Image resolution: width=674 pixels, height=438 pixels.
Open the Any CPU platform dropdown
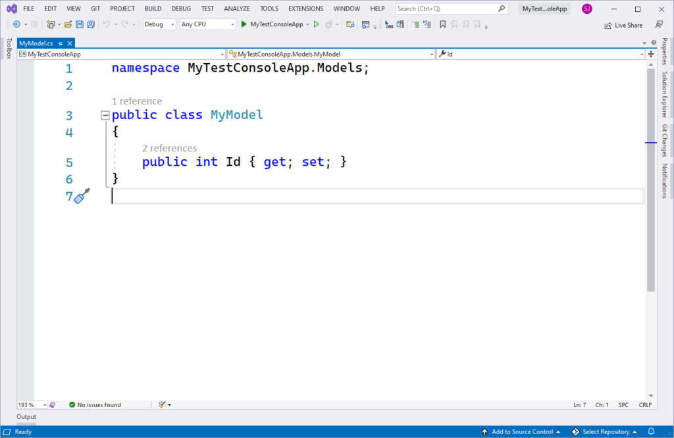[207, 24]
